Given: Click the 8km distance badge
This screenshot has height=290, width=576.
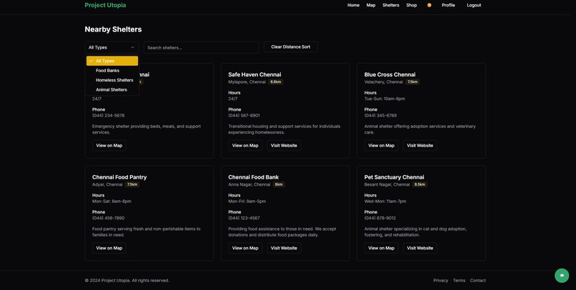Looking at the screenshot, I should point(279,184).
